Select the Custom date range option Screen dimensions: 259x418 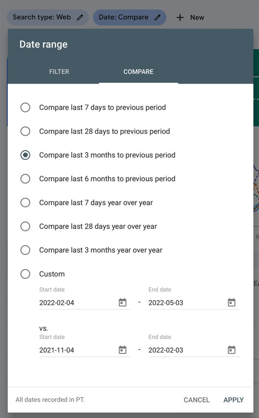[x=25, y=274]
